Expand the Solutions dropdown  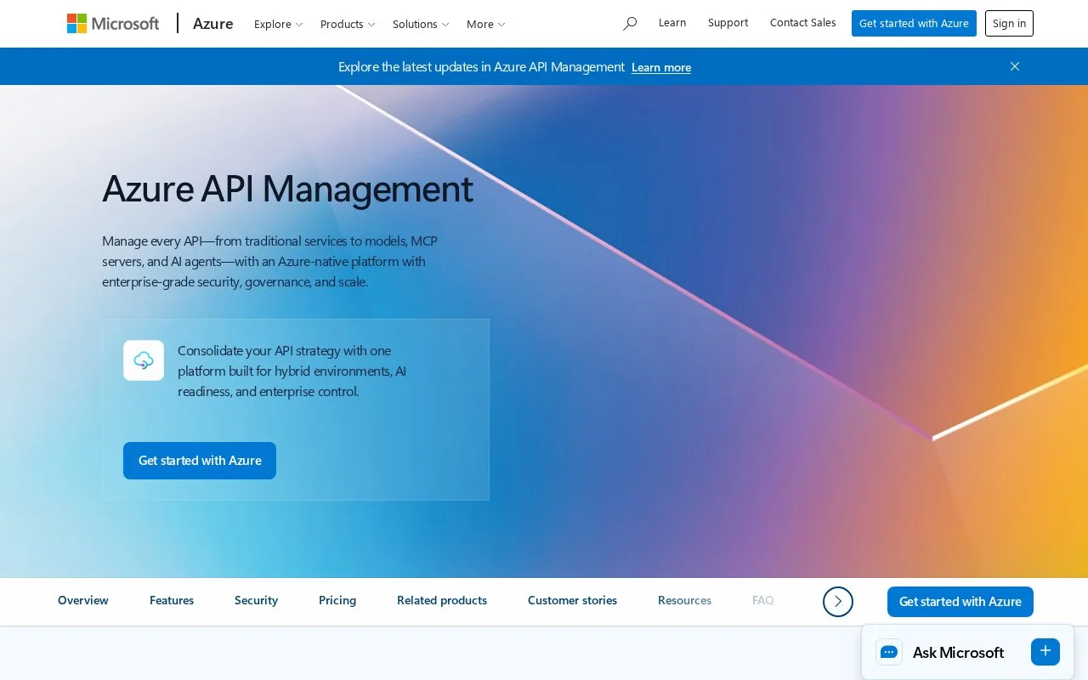pyautogui.click(x=421, y=24)
